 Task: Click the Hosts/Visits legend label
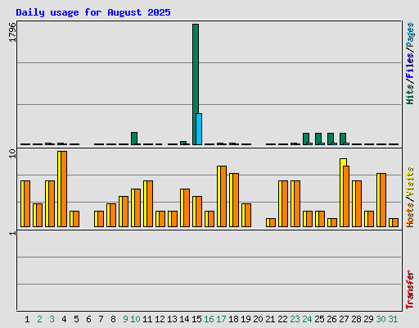point(410,197)
